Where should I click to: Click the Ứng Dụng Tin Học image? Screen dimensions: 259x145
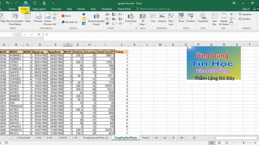click(x=214, y=63)
